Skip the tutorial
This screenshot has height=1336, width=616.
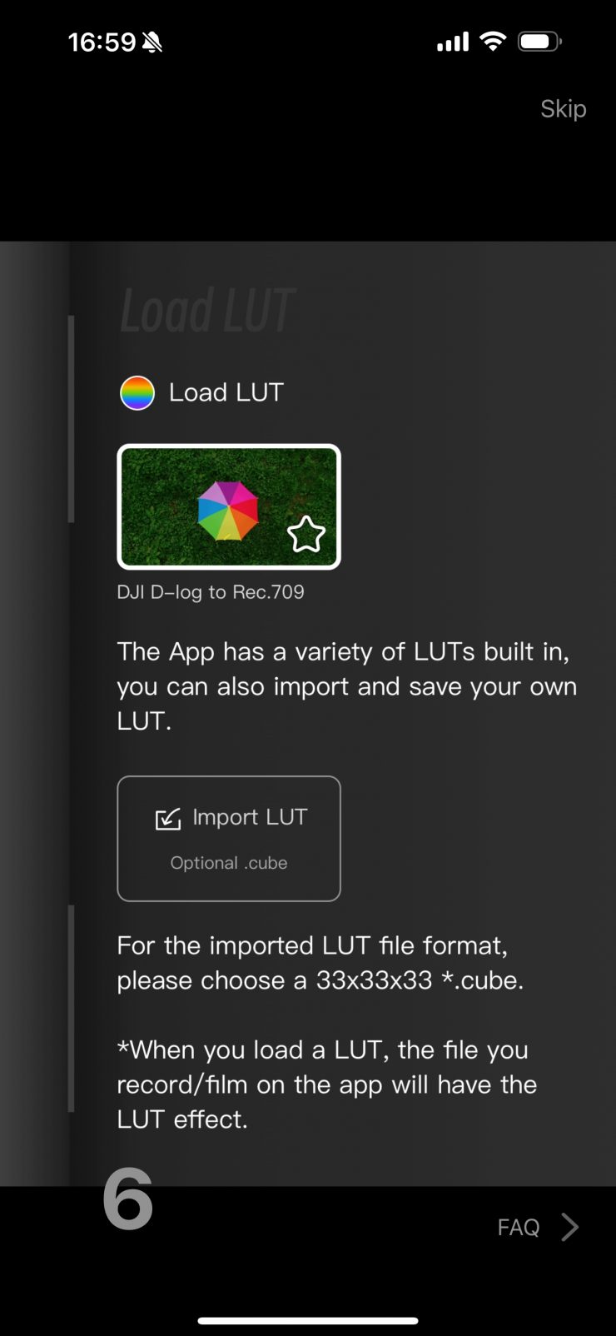(x=564, y=109)
